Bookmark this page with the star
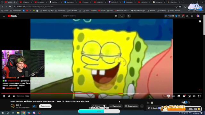 pyautogui.click(x=180, y=7)
